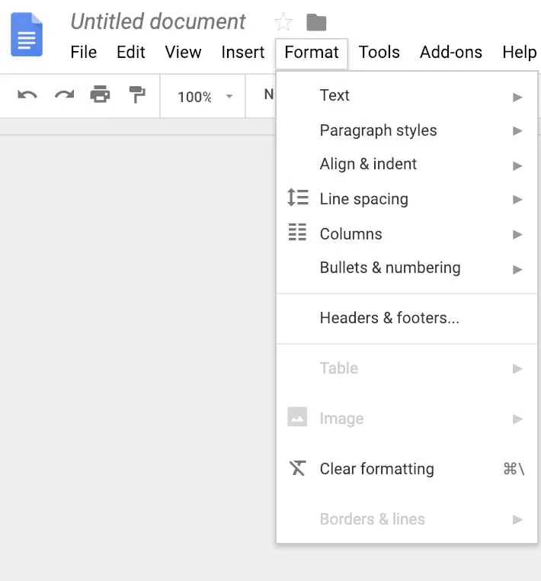This screenshot has height=581, width=541.
Task: Choose Paragraph styles in the Format menu
Action: [407, 130]
